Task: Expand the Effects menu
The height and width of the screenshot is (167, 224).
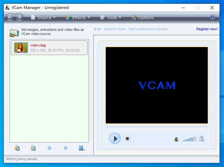Action: click(x=78, y=17)
